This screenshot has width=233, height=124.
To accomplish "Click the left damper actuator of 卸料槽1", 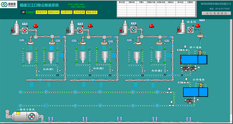I will point(30,43).
